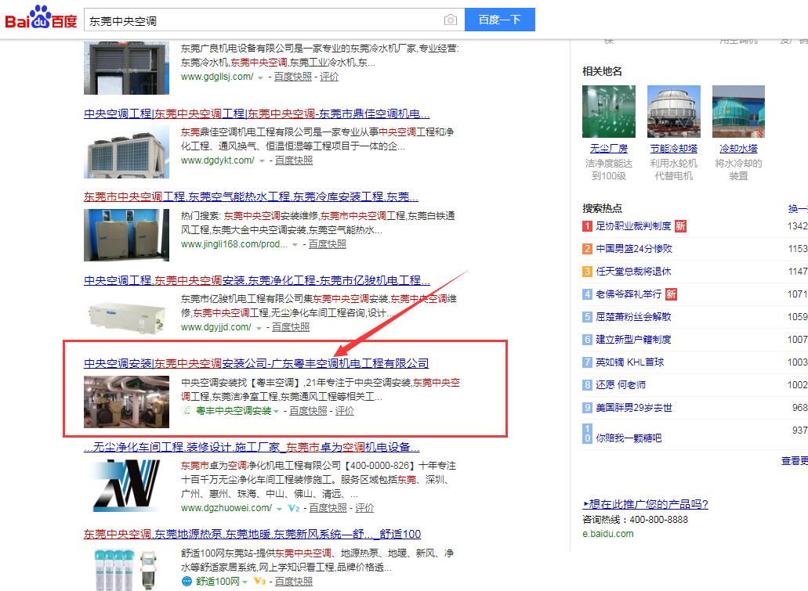808x591 pixels.
Task: Click 评价 link on the dgzhuowei.com result
Action: [x=364, y=508]
